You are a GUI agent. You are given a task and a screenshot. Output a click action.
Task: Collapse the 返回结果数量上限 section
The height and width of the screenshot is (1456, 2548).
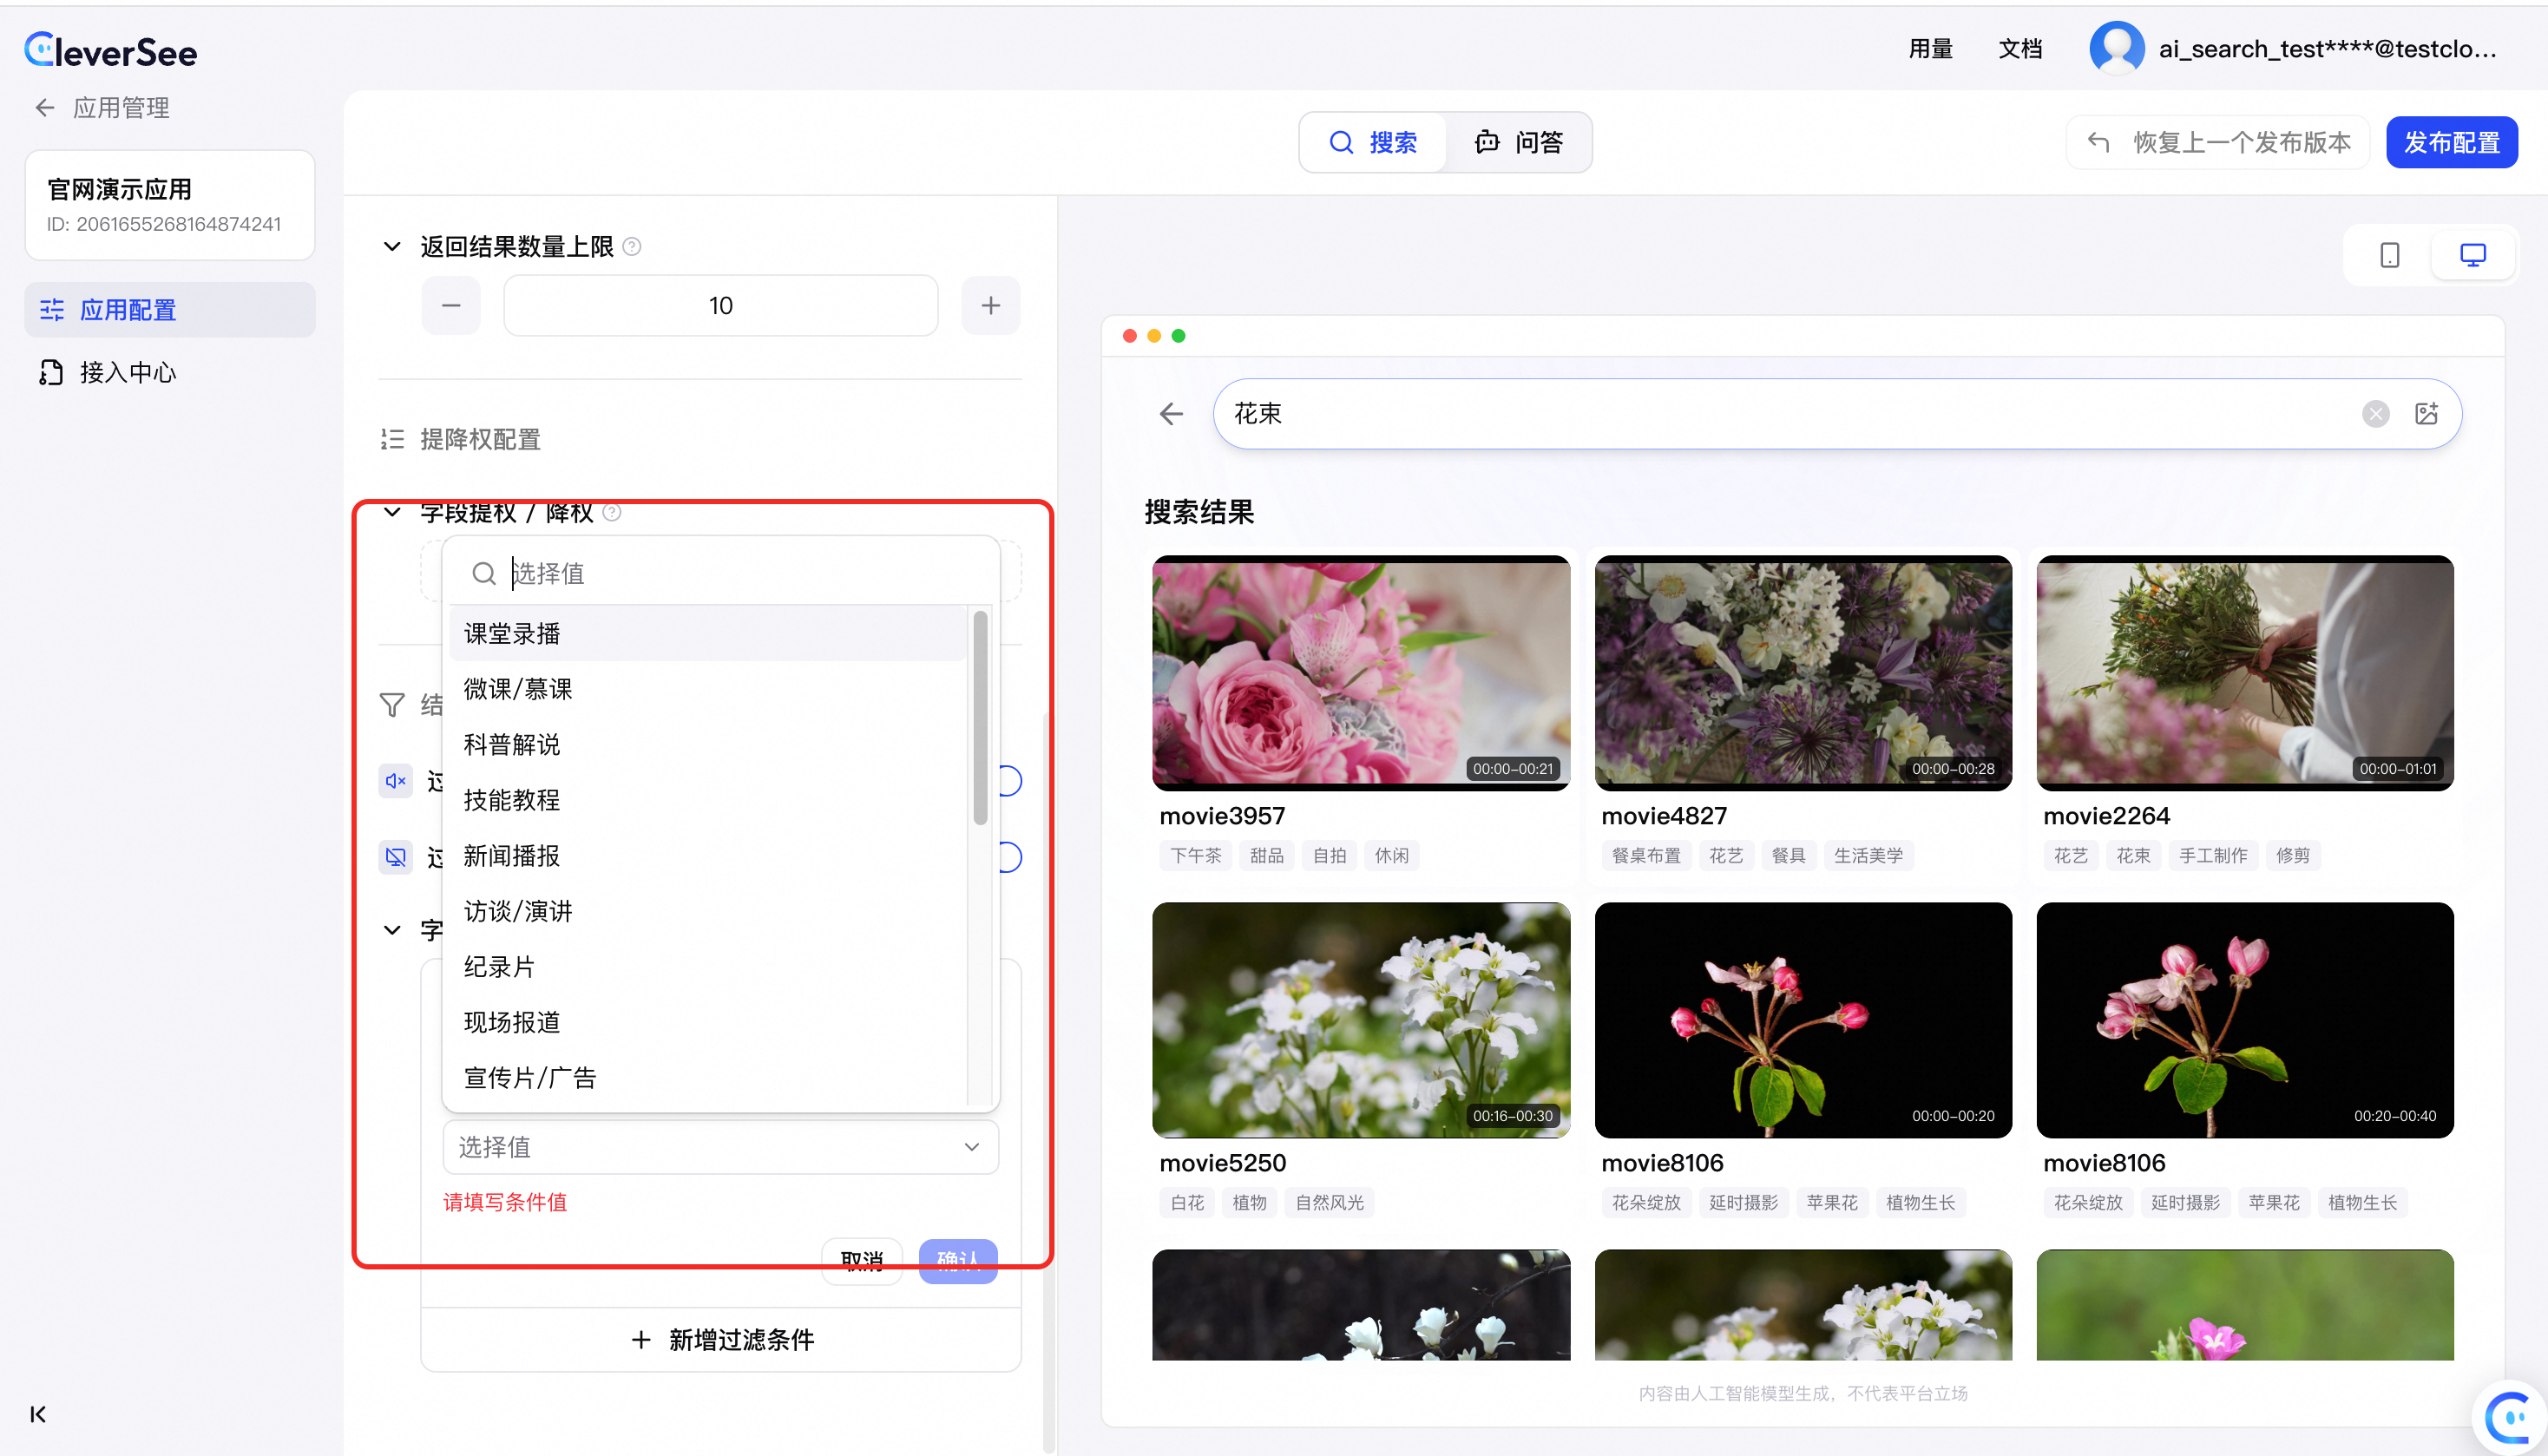392,246
